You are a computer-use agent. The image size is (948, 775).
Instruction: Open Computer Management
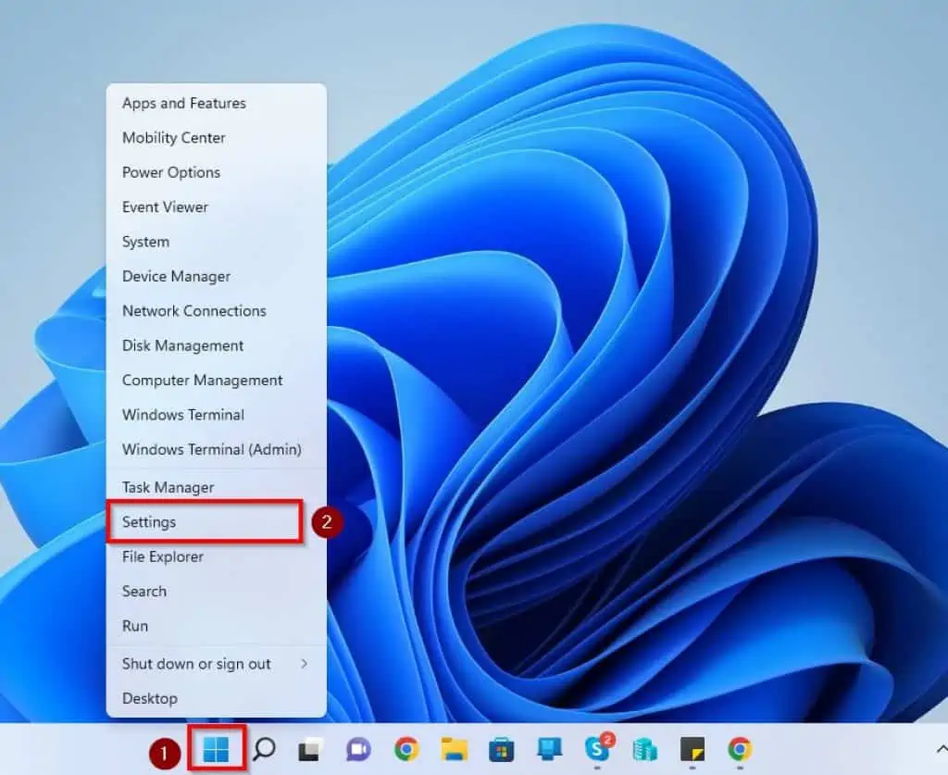click(202, 380)
